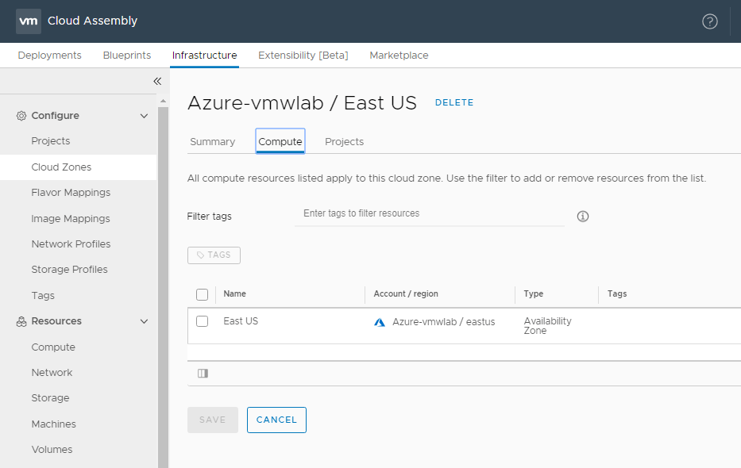The width and height of the screenshot is (741, 468).
Task: Collapse the Configure section chevron
Action: [x=144, y=116]
